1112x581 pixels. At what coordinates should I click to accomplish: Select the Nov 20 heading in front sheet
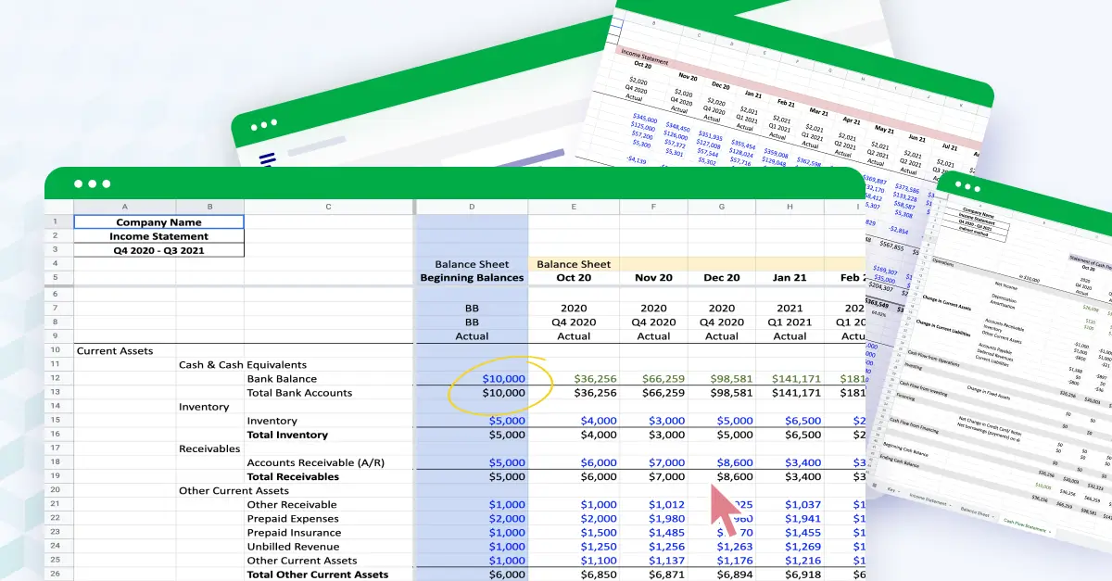pos(653,278)
